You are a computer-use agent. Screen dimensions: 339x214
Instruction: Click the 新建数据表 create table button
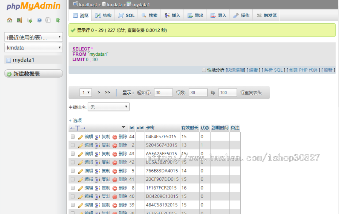point(34,74)
